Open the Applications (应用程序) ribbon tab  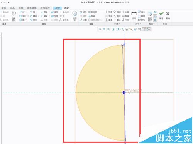coord(45,8)
